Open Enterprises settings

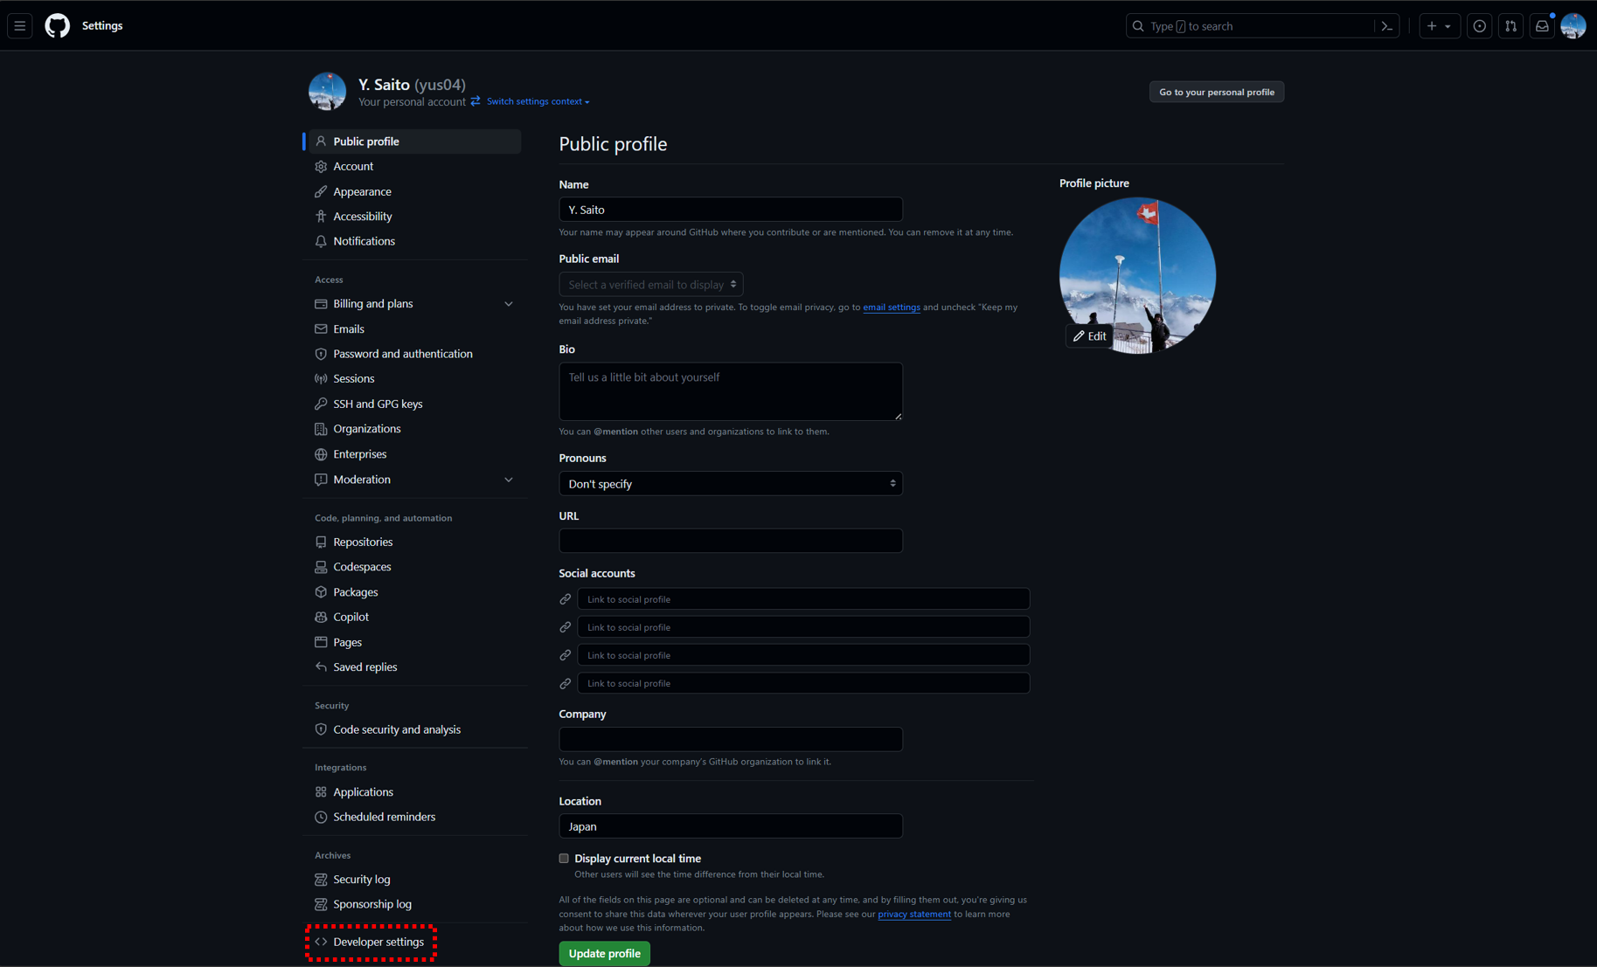414,454
